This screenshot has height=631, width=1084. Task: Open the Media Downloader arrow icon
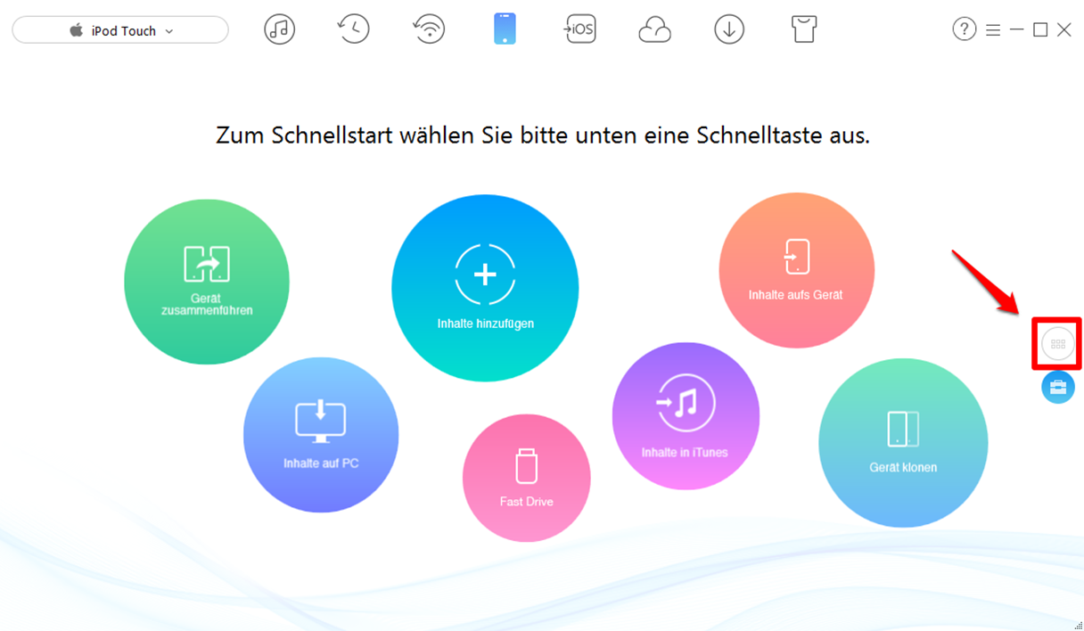pyautogui.click(x=729, y=29)
